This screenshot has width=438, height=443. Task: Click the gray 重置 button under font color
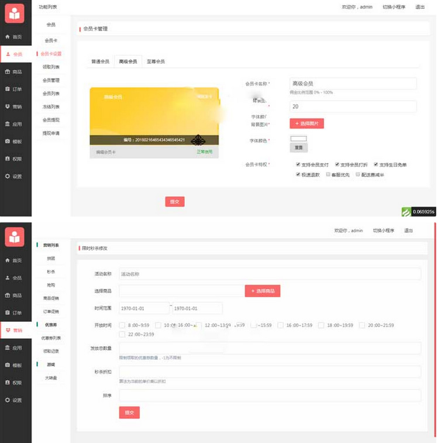tap(298, 147)
